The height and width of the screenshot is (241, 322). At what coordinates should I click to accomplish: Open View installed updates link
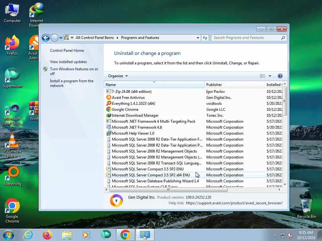point(68,62)
